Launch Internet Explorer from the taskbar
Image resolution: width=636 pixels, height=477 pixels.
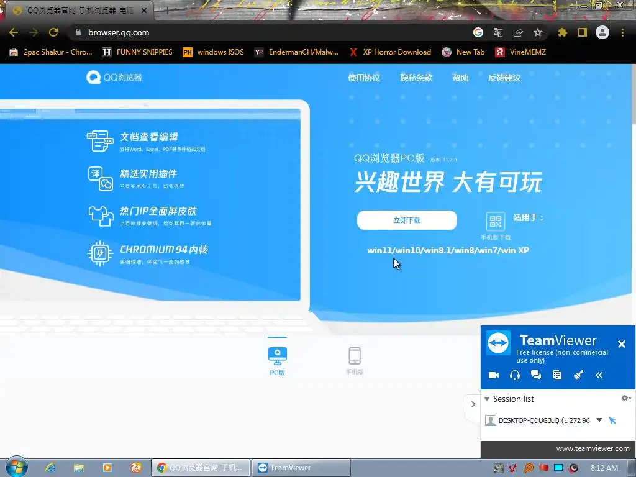pos(50,468)
